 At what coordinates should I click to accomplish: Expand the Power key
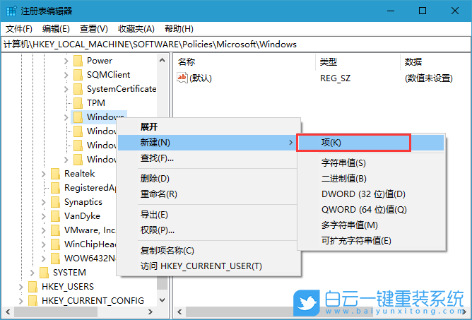coord(66,61)
